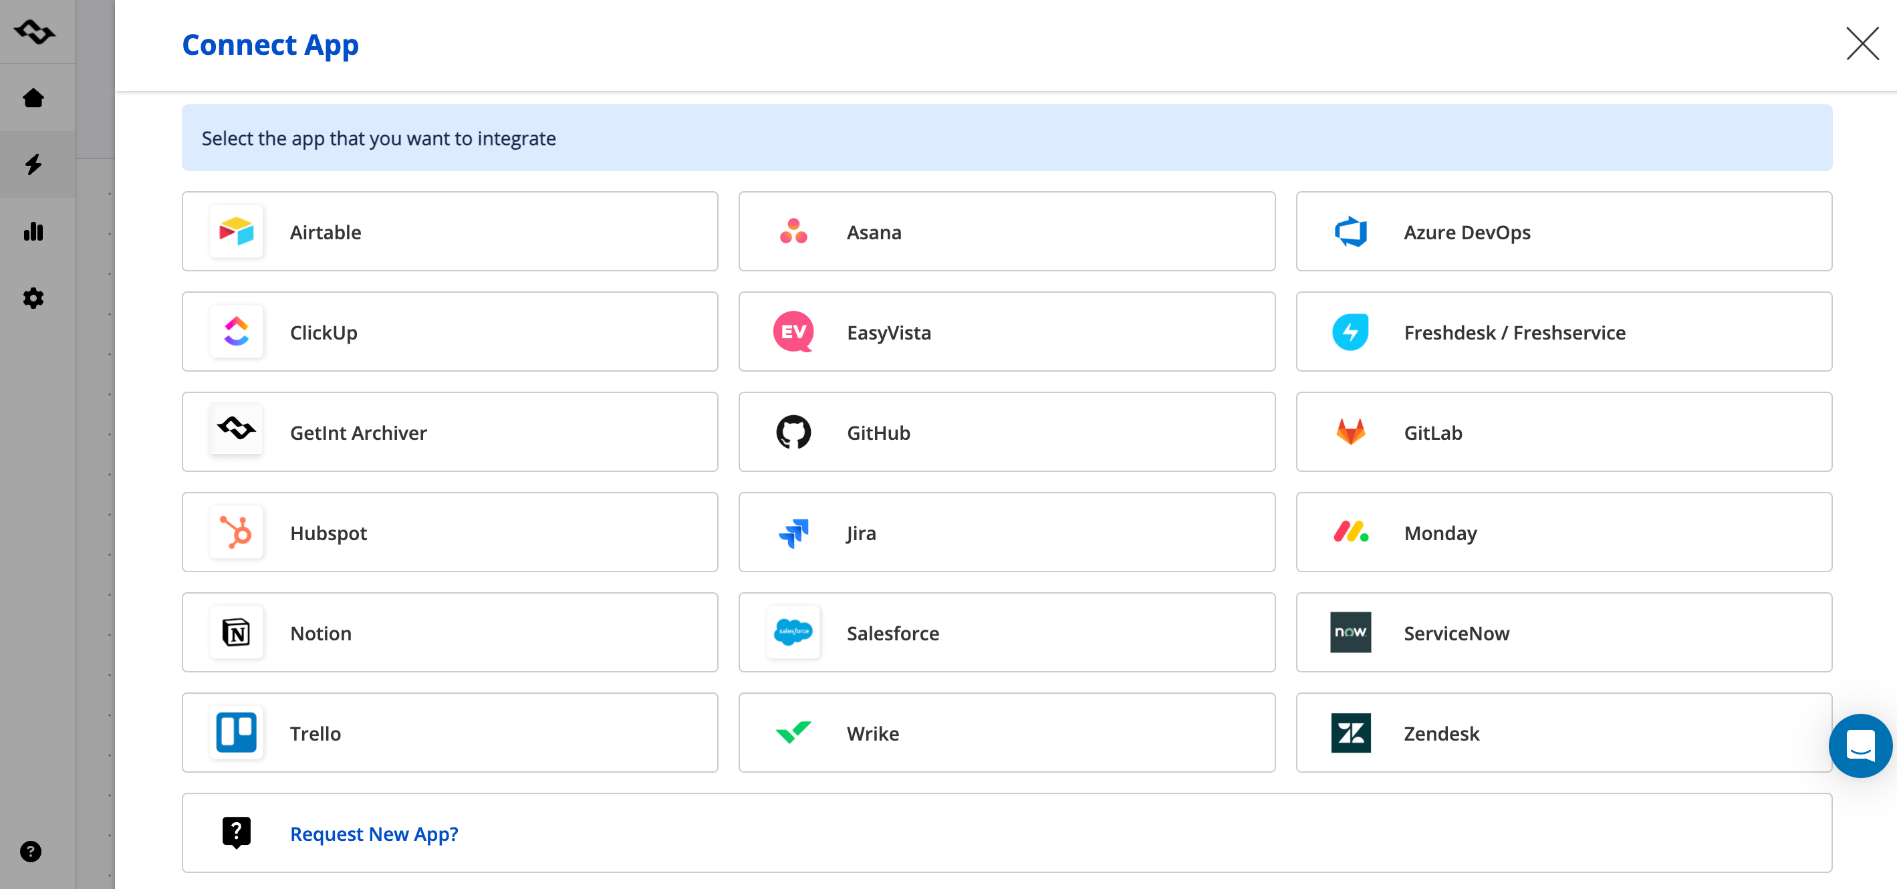The height and width of the screenshot is (889, 1897).
Task: Click the GitLab fox logo
Action: [x=1351, y=432]
